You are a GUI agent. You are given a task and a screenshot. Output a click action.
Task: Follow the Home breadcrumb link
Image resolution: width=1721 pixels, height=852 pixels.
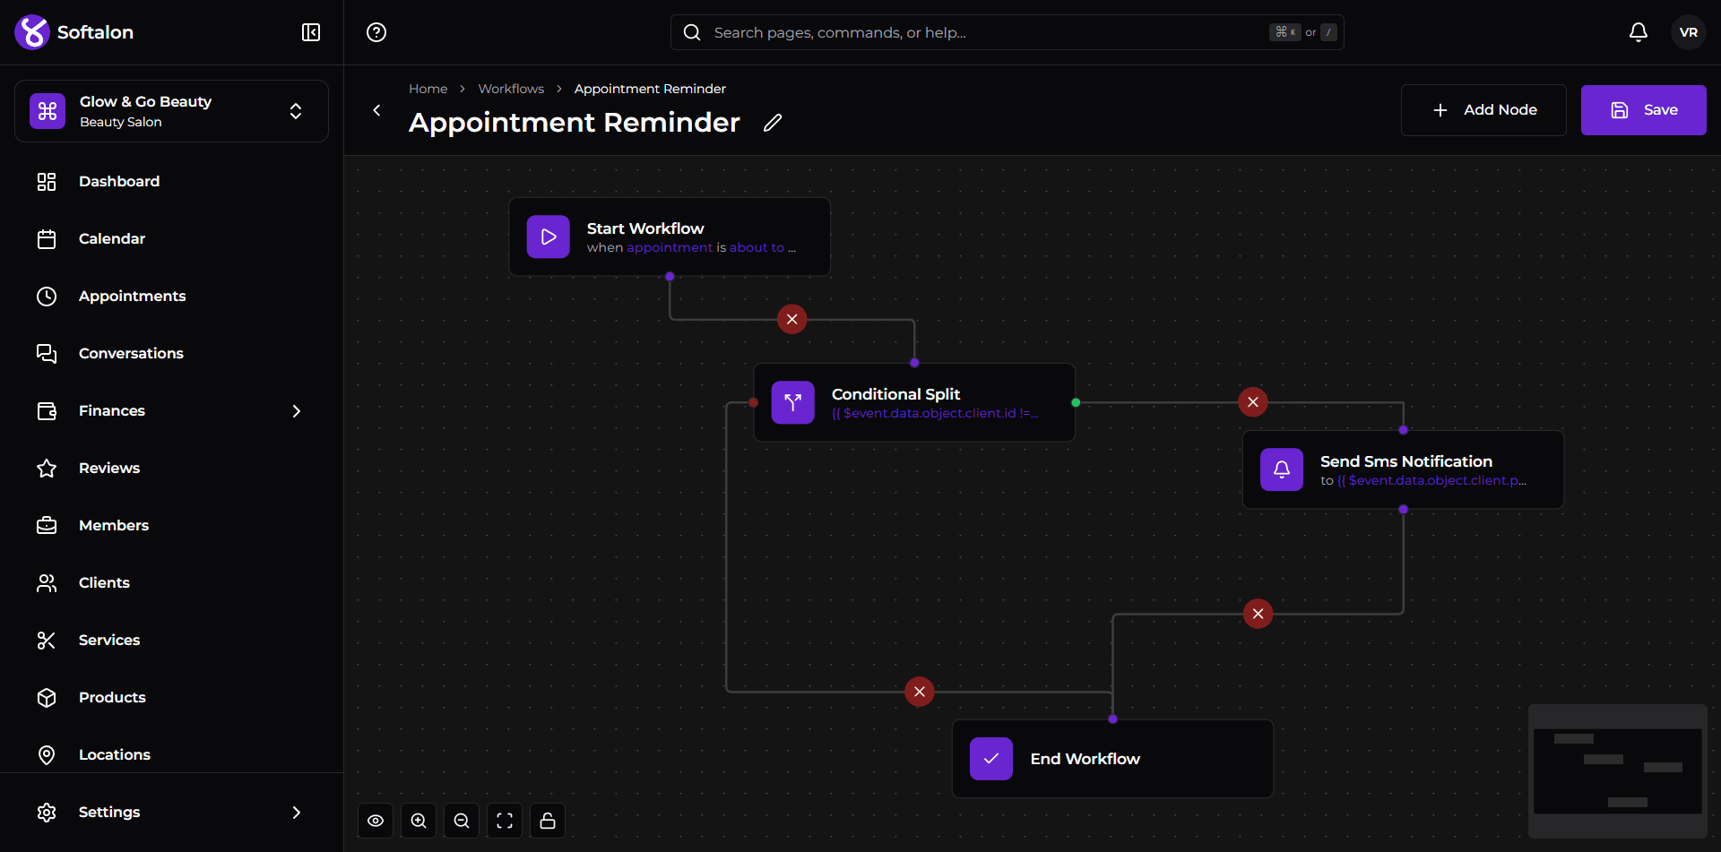[428, 89]
